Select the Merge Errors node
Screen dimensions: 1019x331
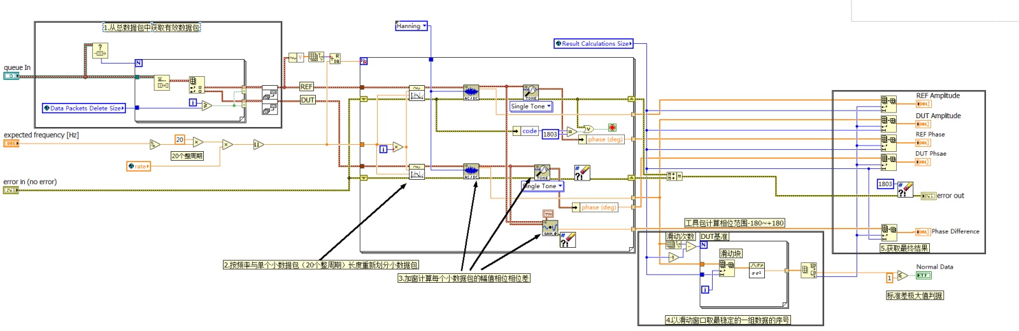674,176
